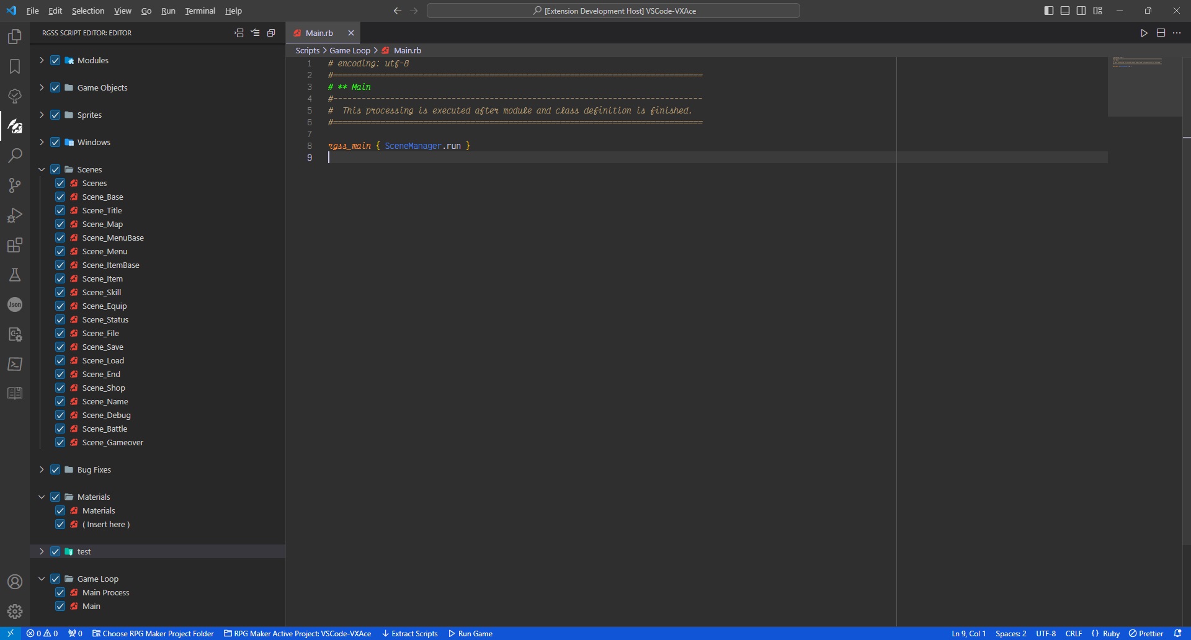Open the Terminal menu

point(200,11)
